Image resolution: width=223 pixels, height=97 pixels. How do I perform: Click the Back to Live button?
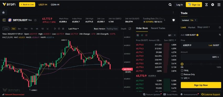tap(27, 4)
